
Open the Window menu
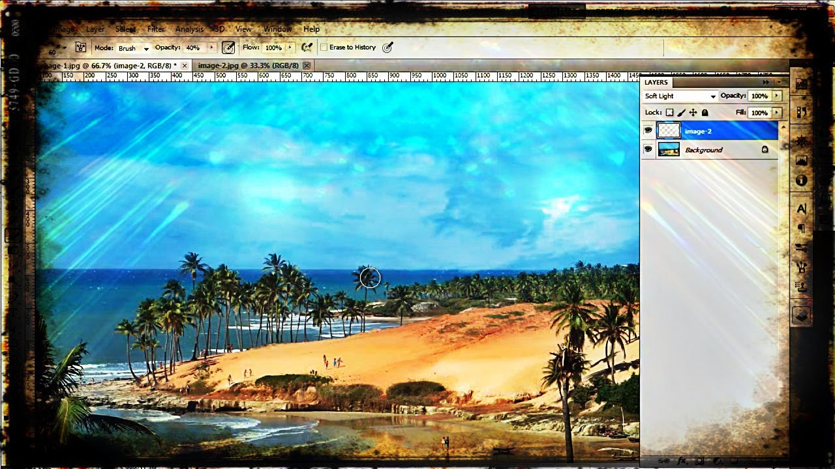point(277,29)
